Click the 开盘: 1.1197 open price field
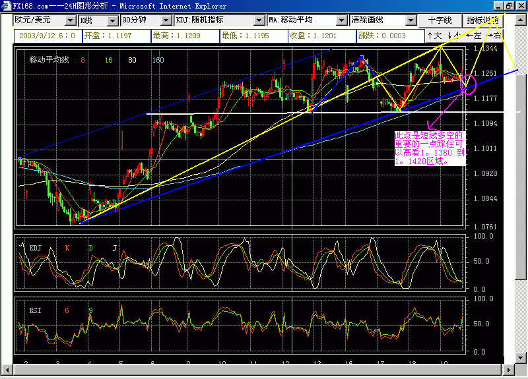The image size is (528, 379). click(x=117, y=36)
